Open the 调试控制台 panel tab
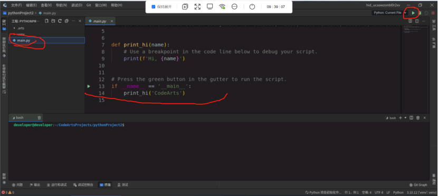The image size is (438, 196). point(83,185)
